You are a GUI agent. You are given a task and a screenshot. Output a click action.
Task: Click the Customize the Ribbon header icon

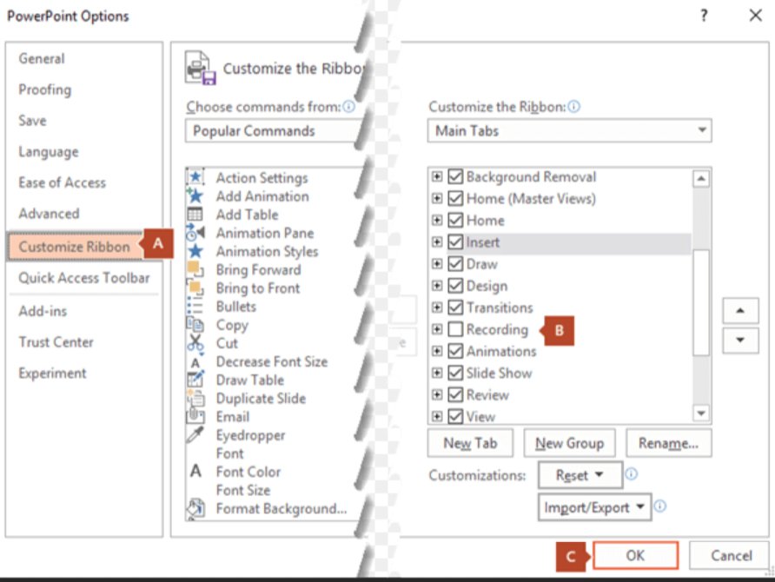[x=201, y=68]
